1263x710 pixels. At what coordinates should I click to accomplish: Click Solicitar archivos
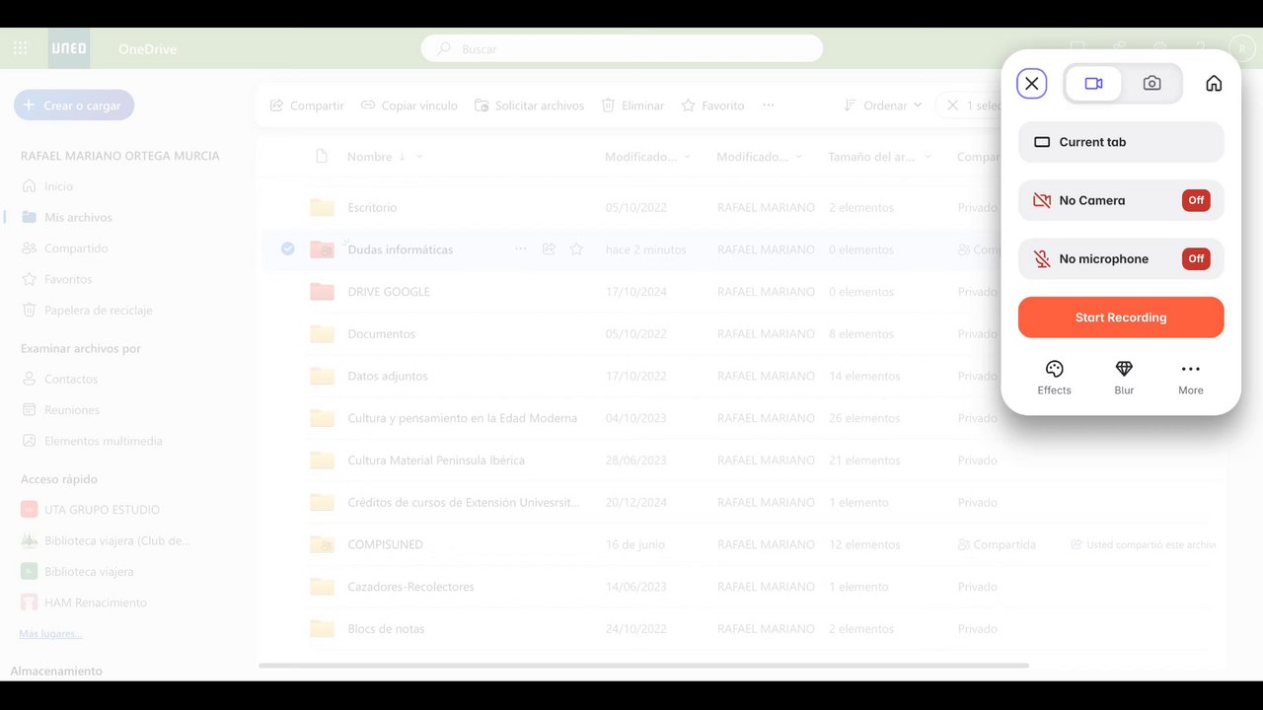(529, 106)
